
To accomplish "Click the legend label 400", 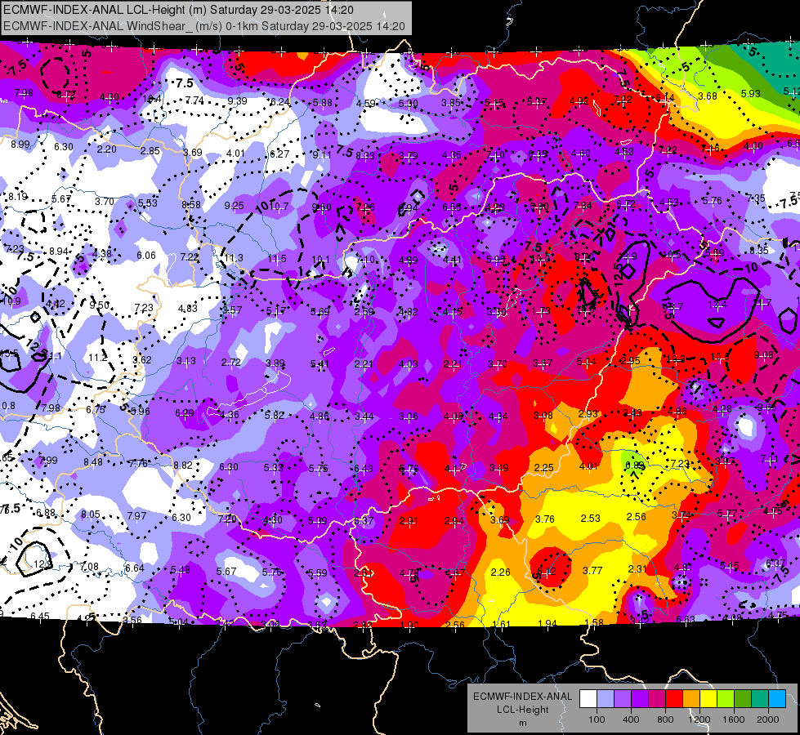I will (631, 719).
